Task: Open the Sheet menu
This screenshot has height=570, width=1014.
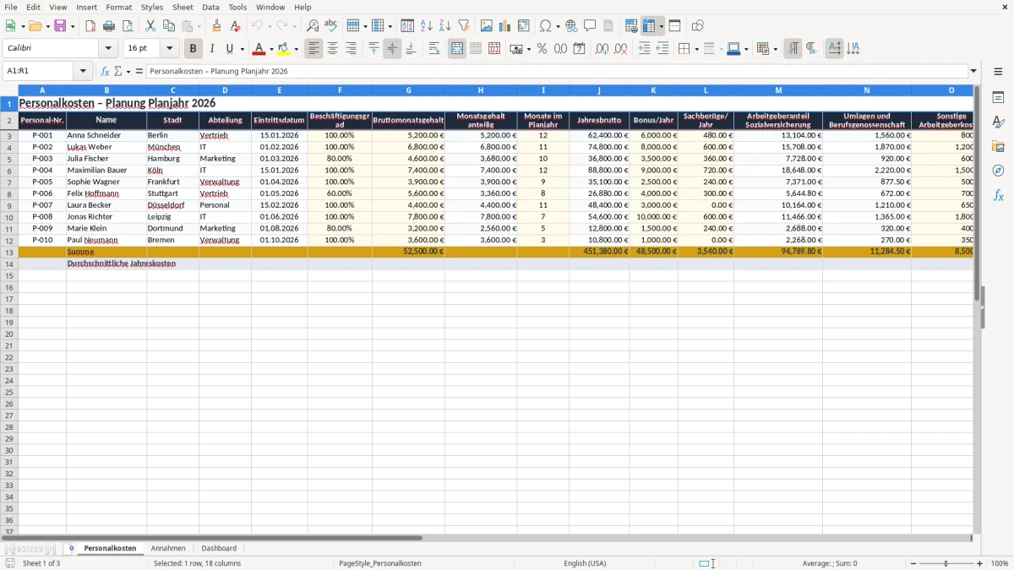Action: pyautogui.click(x=183, y=7)
